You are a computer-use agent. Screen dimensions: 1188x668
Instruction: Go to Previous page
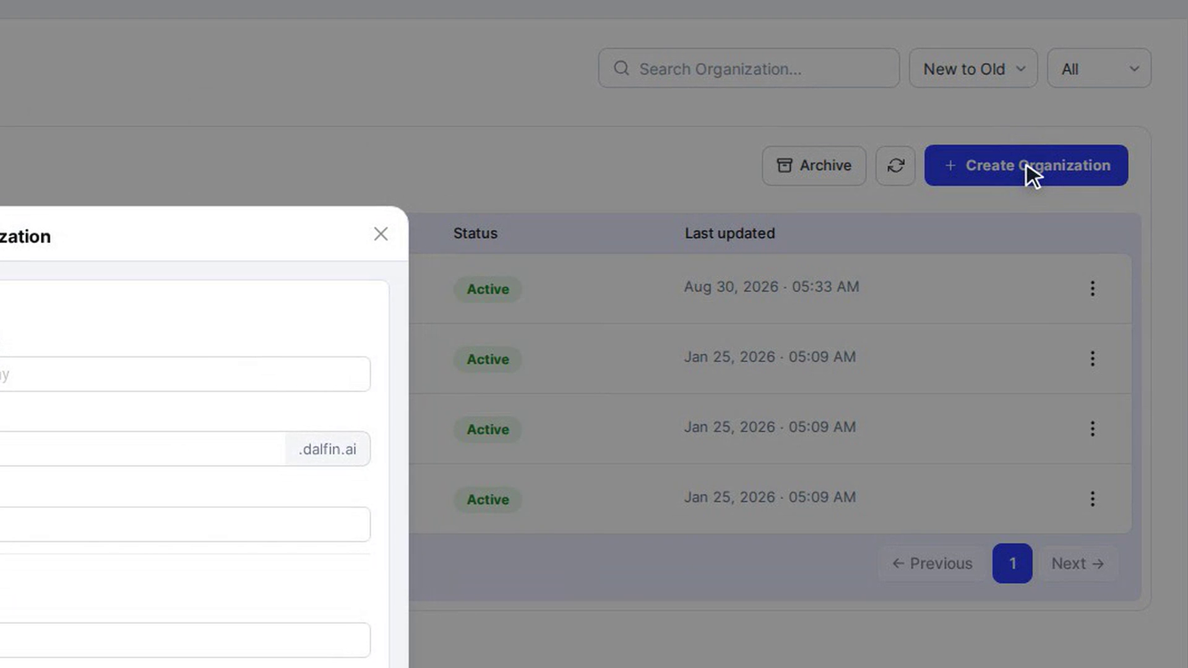pos(932,563)
